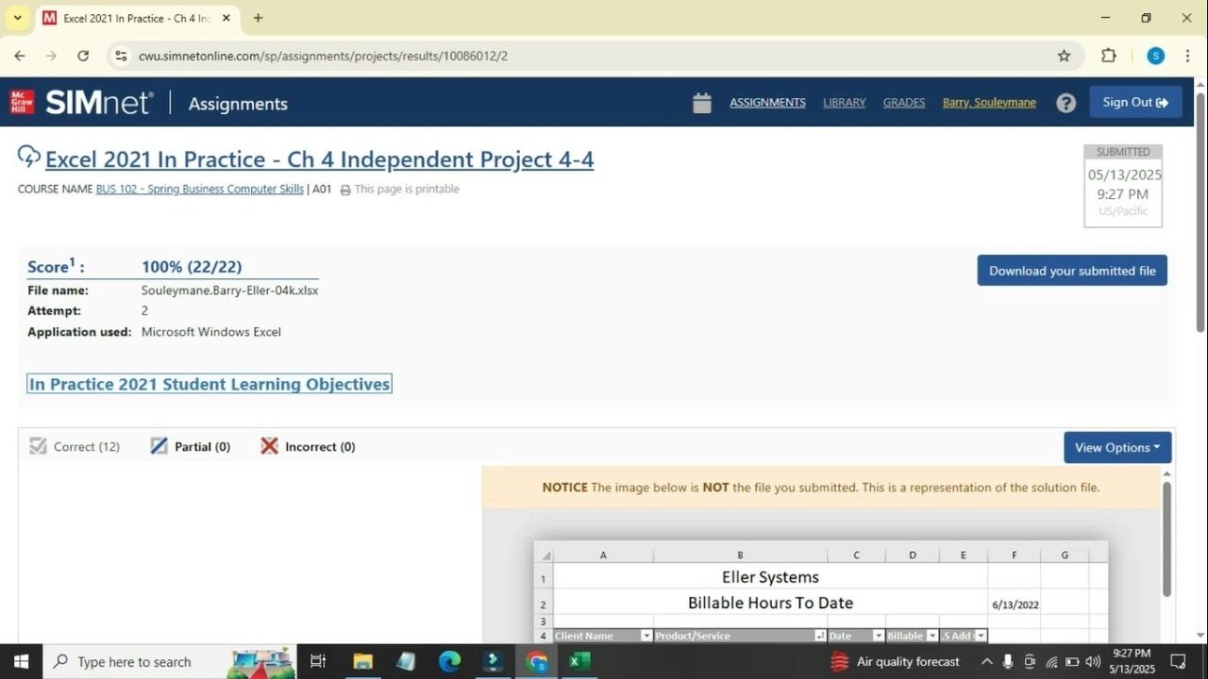The height and width of the screenshot is (679, 1208).
Task: Expand the View Options dropdown
Action: [x=1117, y=447]
